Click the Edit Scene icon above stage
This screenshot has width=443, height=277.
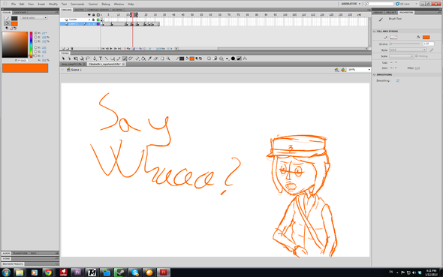coord(337,70)
